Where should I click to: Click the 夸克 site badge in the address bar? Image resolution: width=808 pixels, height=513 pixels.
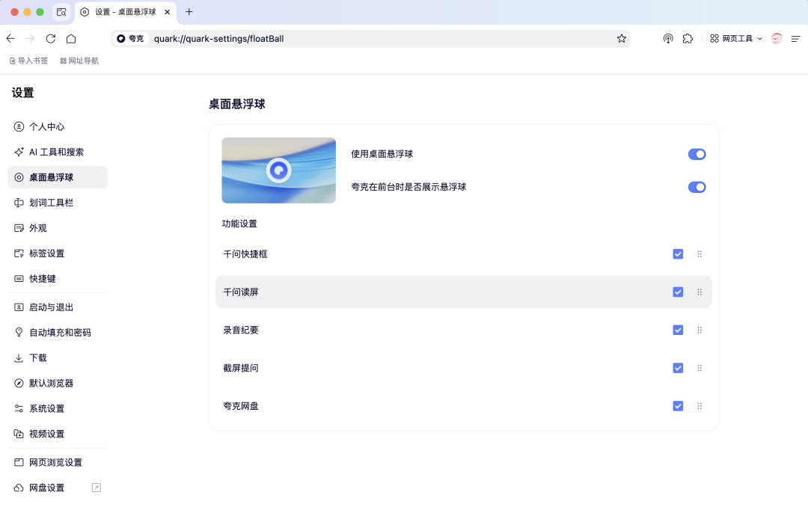tap(130, 39)
